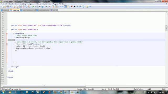Click the Close All toolbar icon
The width and height of the screenshot is (168, 94).
(17, 7)
